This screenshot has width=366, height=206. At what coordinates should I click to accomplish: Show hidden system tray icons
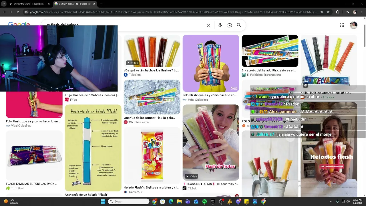(331, 201)
